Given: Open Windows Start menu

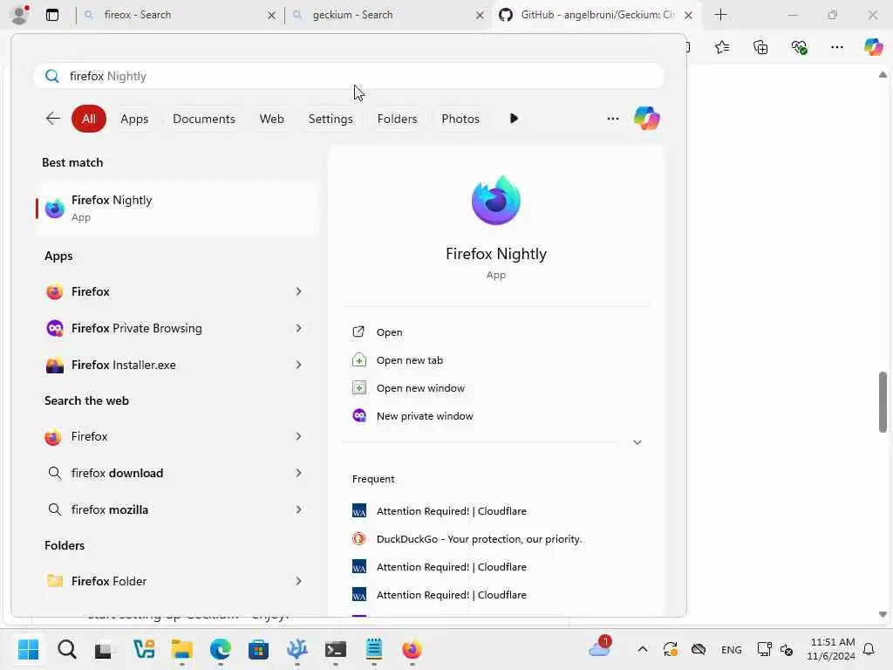Looking at the screenshot, I should tap(28, 649).
